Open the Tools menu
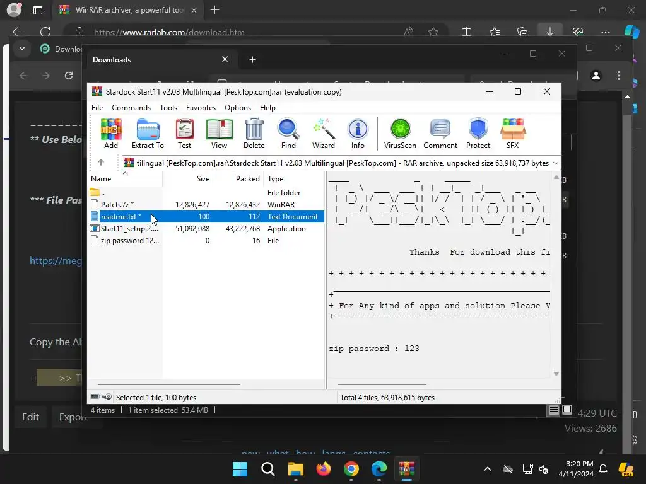 pyautogui.click(x=168, y=107)
